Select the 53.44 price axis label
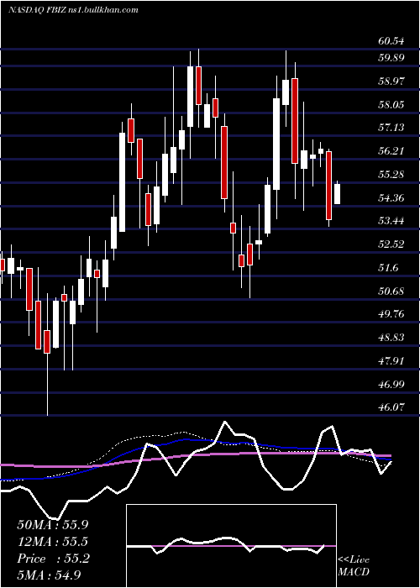The image size is (420, 588). (391, 220)
